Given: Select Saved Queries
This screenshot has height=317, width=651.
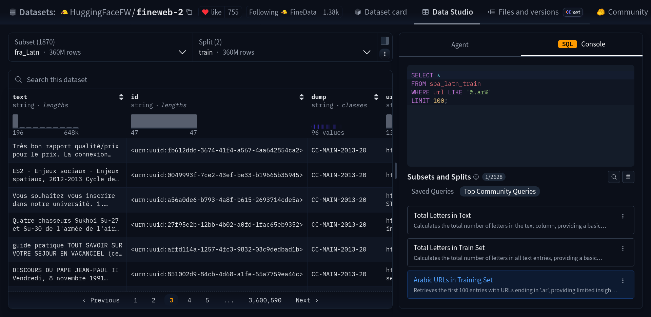Looking at the screenshot, I should 432,191.
